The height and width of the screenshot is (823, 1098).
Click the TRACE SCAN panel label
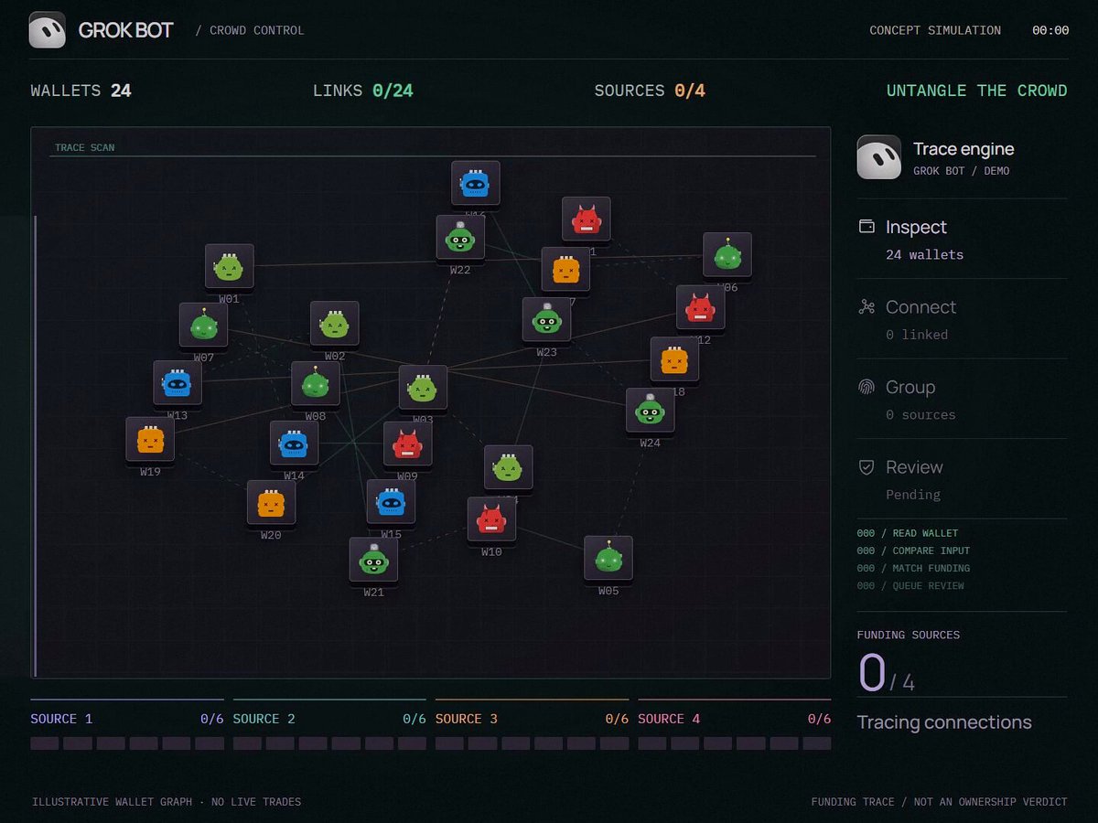click(84, 147)
